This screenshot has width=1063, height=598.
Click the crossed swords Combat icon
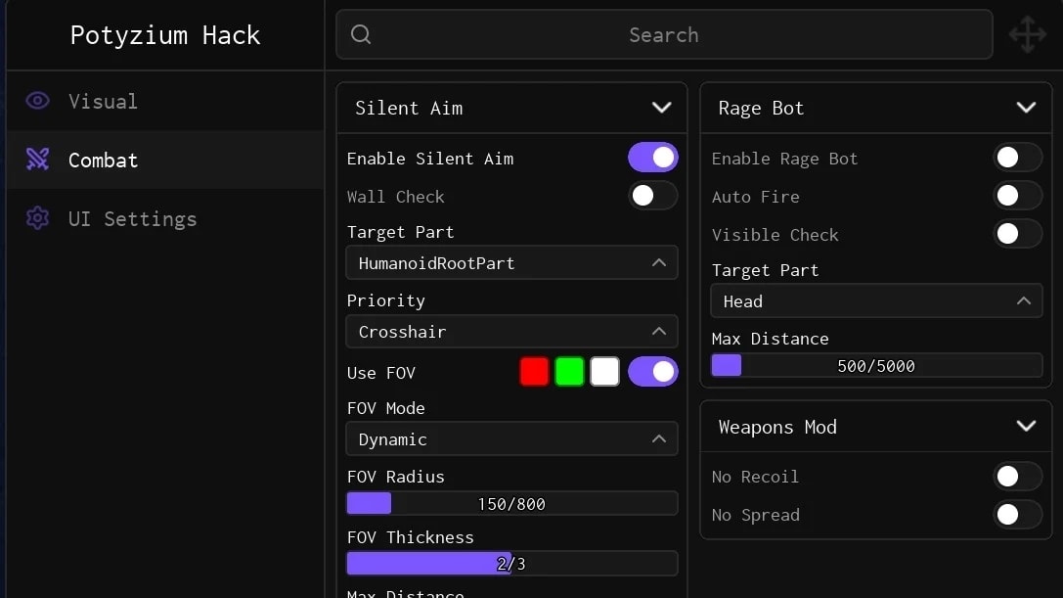coord(37,160)
